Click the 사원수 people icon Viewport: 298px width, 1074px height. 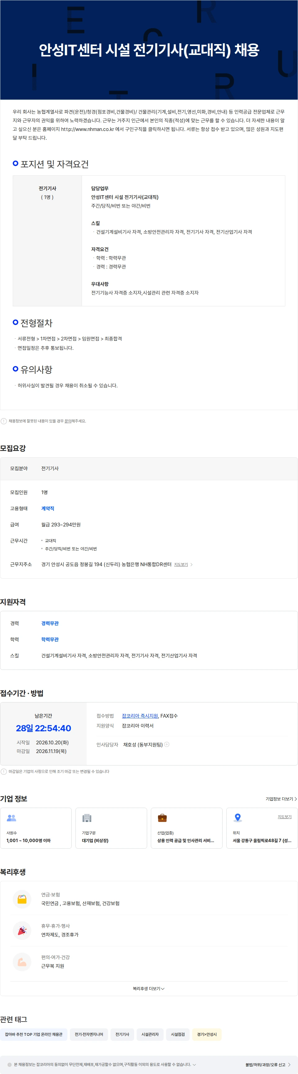click(x=12, y=818)
